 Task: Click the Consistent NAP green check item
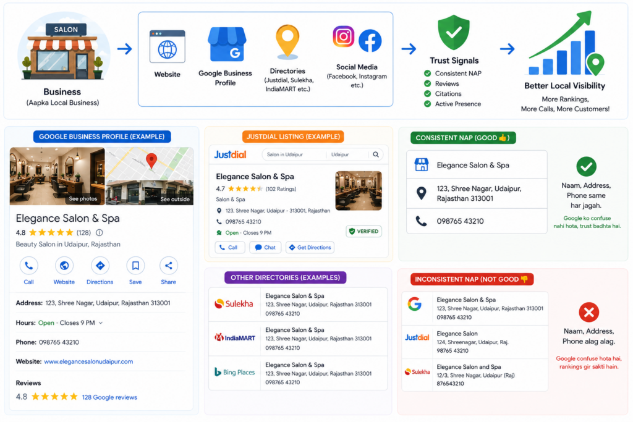452,74
